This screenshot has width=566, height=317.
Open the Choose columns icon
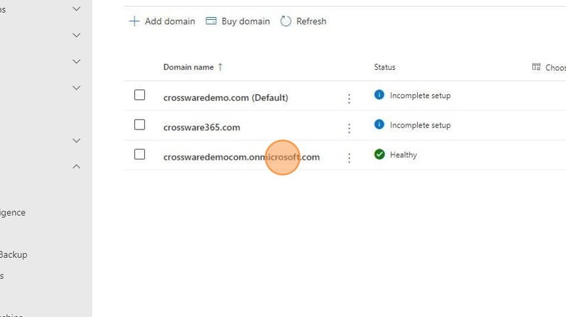pyautogui.click(x=536, y=66)
